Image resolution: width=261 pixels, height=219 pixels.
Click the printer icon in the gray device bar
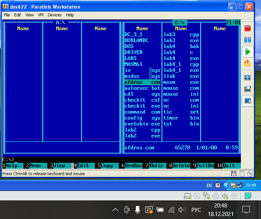[x=216, y=196]
